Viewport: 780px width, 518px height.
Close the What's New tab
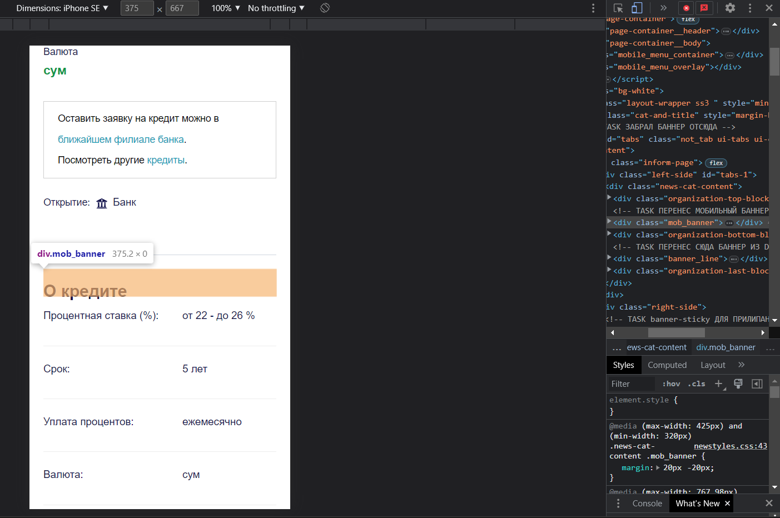[x=727, y=504]
